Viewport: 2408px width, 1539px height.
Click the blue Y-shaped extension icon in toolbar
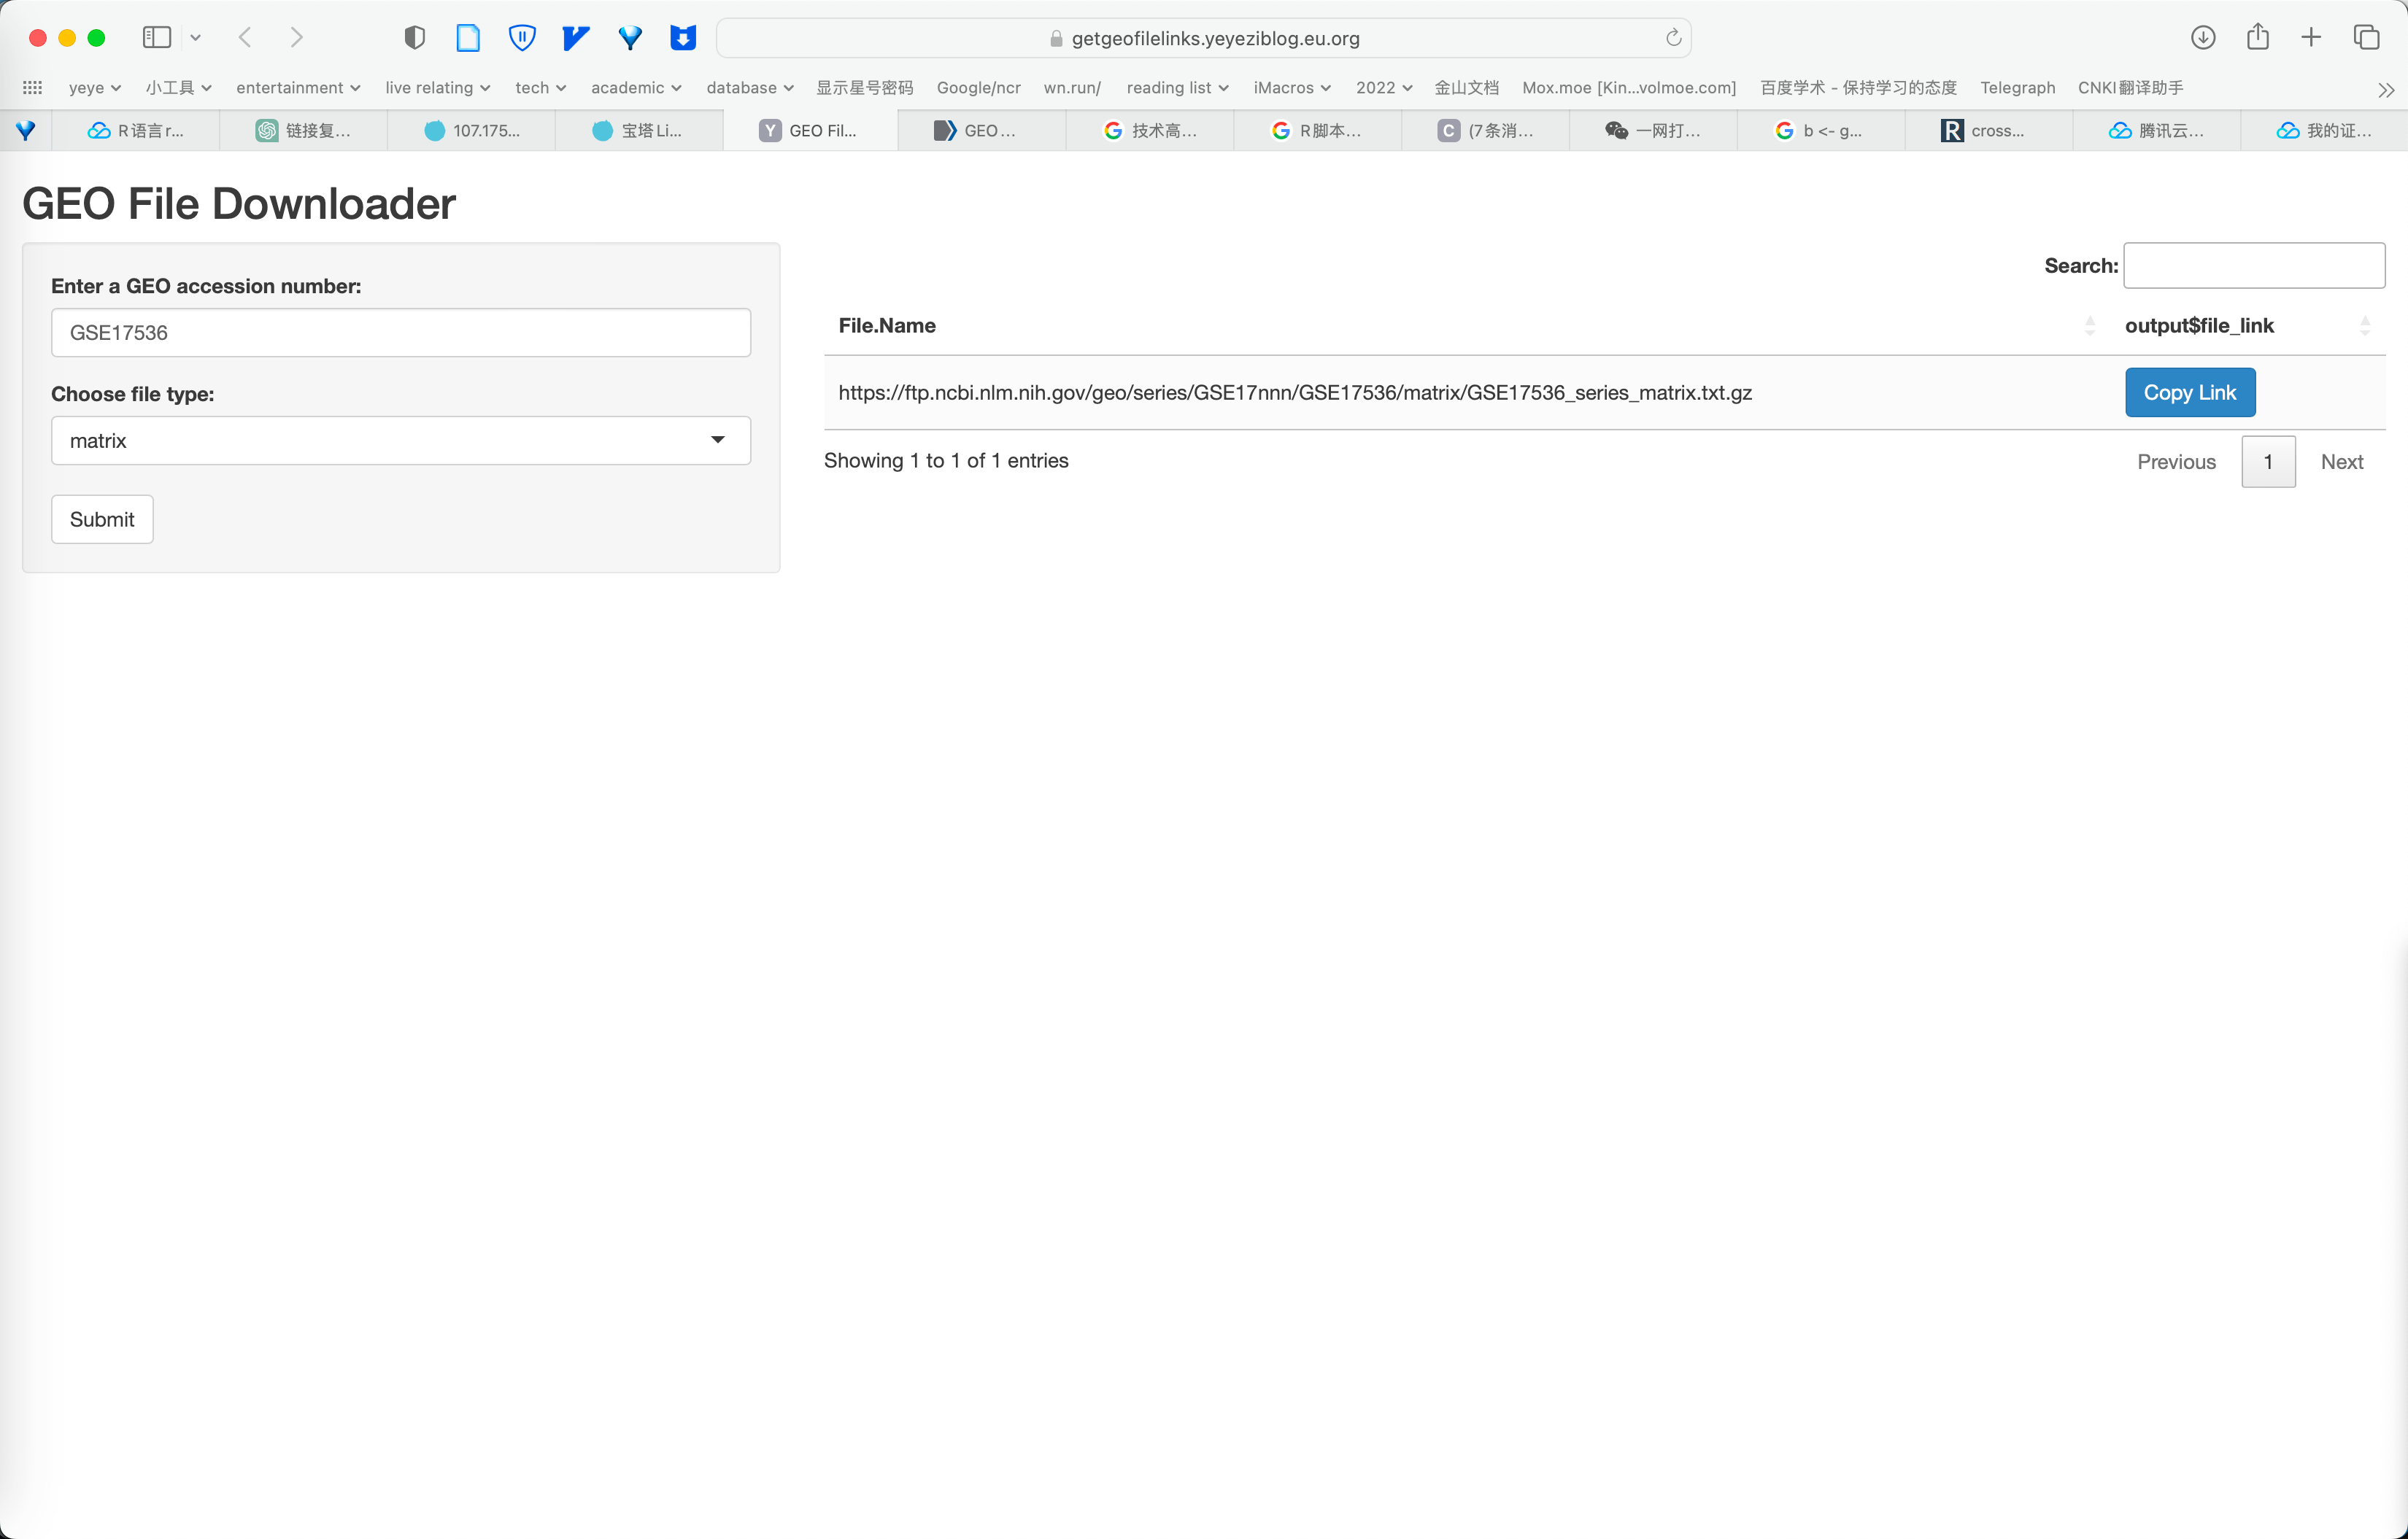click(630, 38)
